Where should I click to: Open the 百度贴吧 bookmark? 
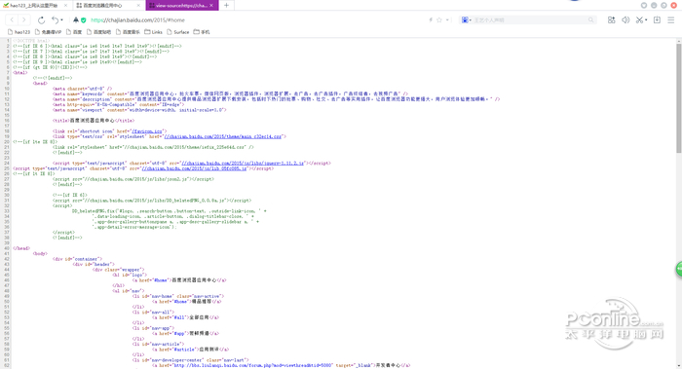pyautogui.click(x=98, y=32)
